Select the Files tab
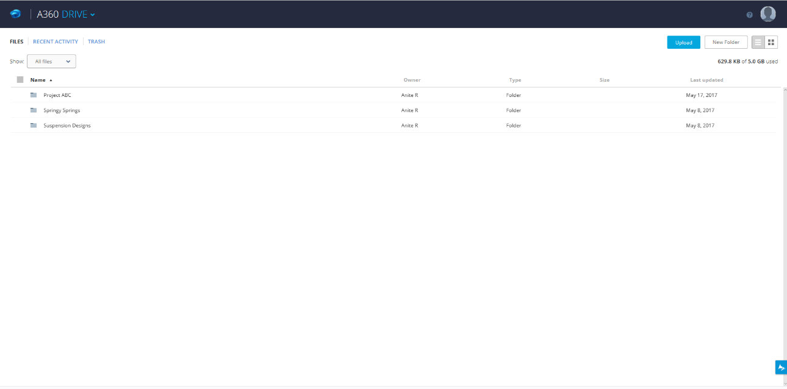The image size is (787, 389). tap(16, 42)
